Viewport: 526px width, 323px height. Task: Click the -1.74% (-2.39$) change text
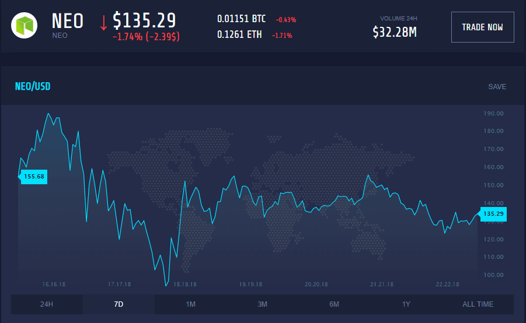[146, 37]
